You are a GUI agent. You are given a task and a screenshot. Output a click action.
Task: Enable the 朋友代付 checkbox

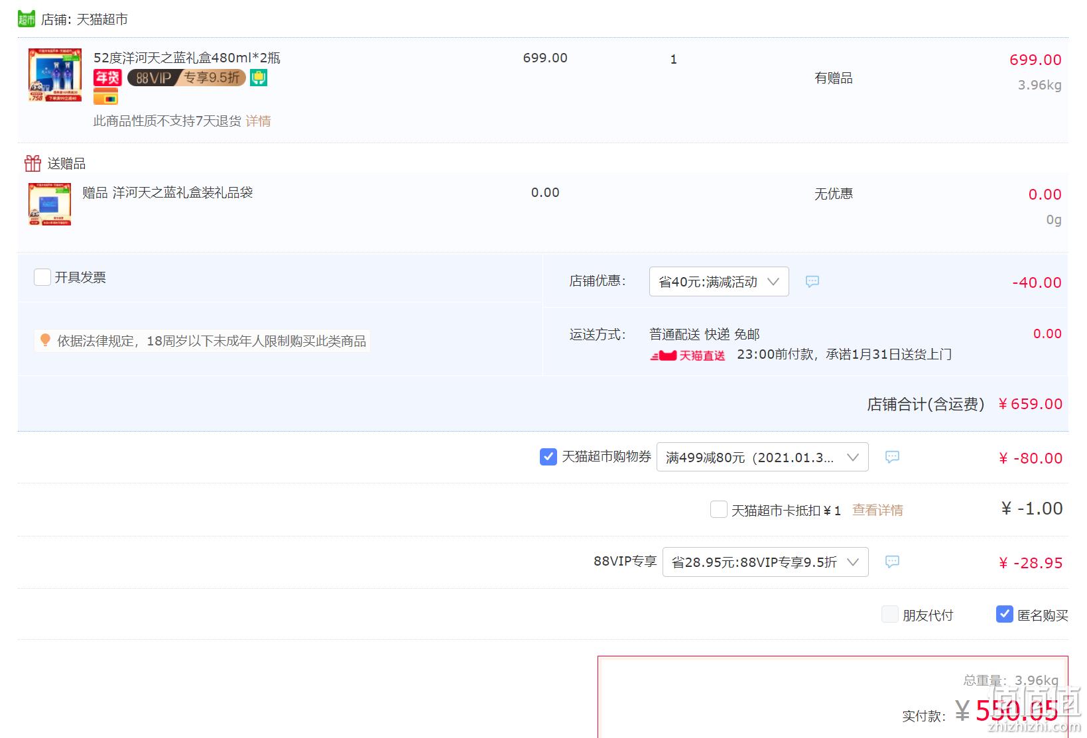890,614
